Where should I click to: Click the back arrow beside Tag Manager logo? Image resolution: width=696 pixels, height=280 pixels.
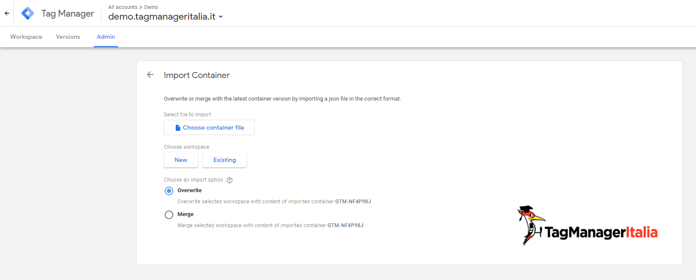pyautogui.click(x=7, y=13)
